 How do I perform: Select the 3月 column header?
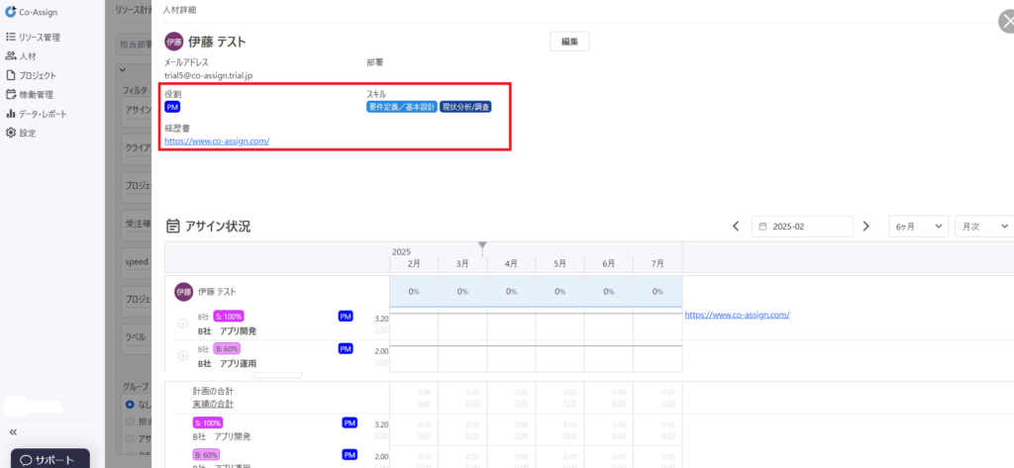462,264
